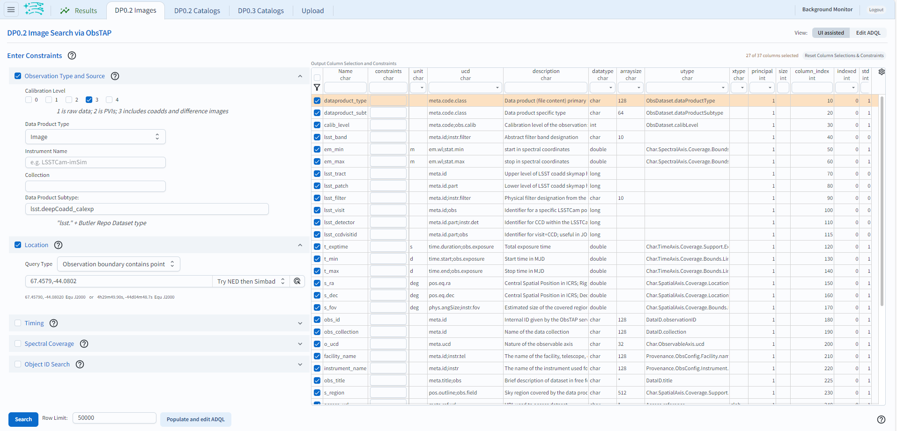The width and height of the screenshot is (897, 431).
Task: Edit the Row Limit value field
Action: coord(114,417)
